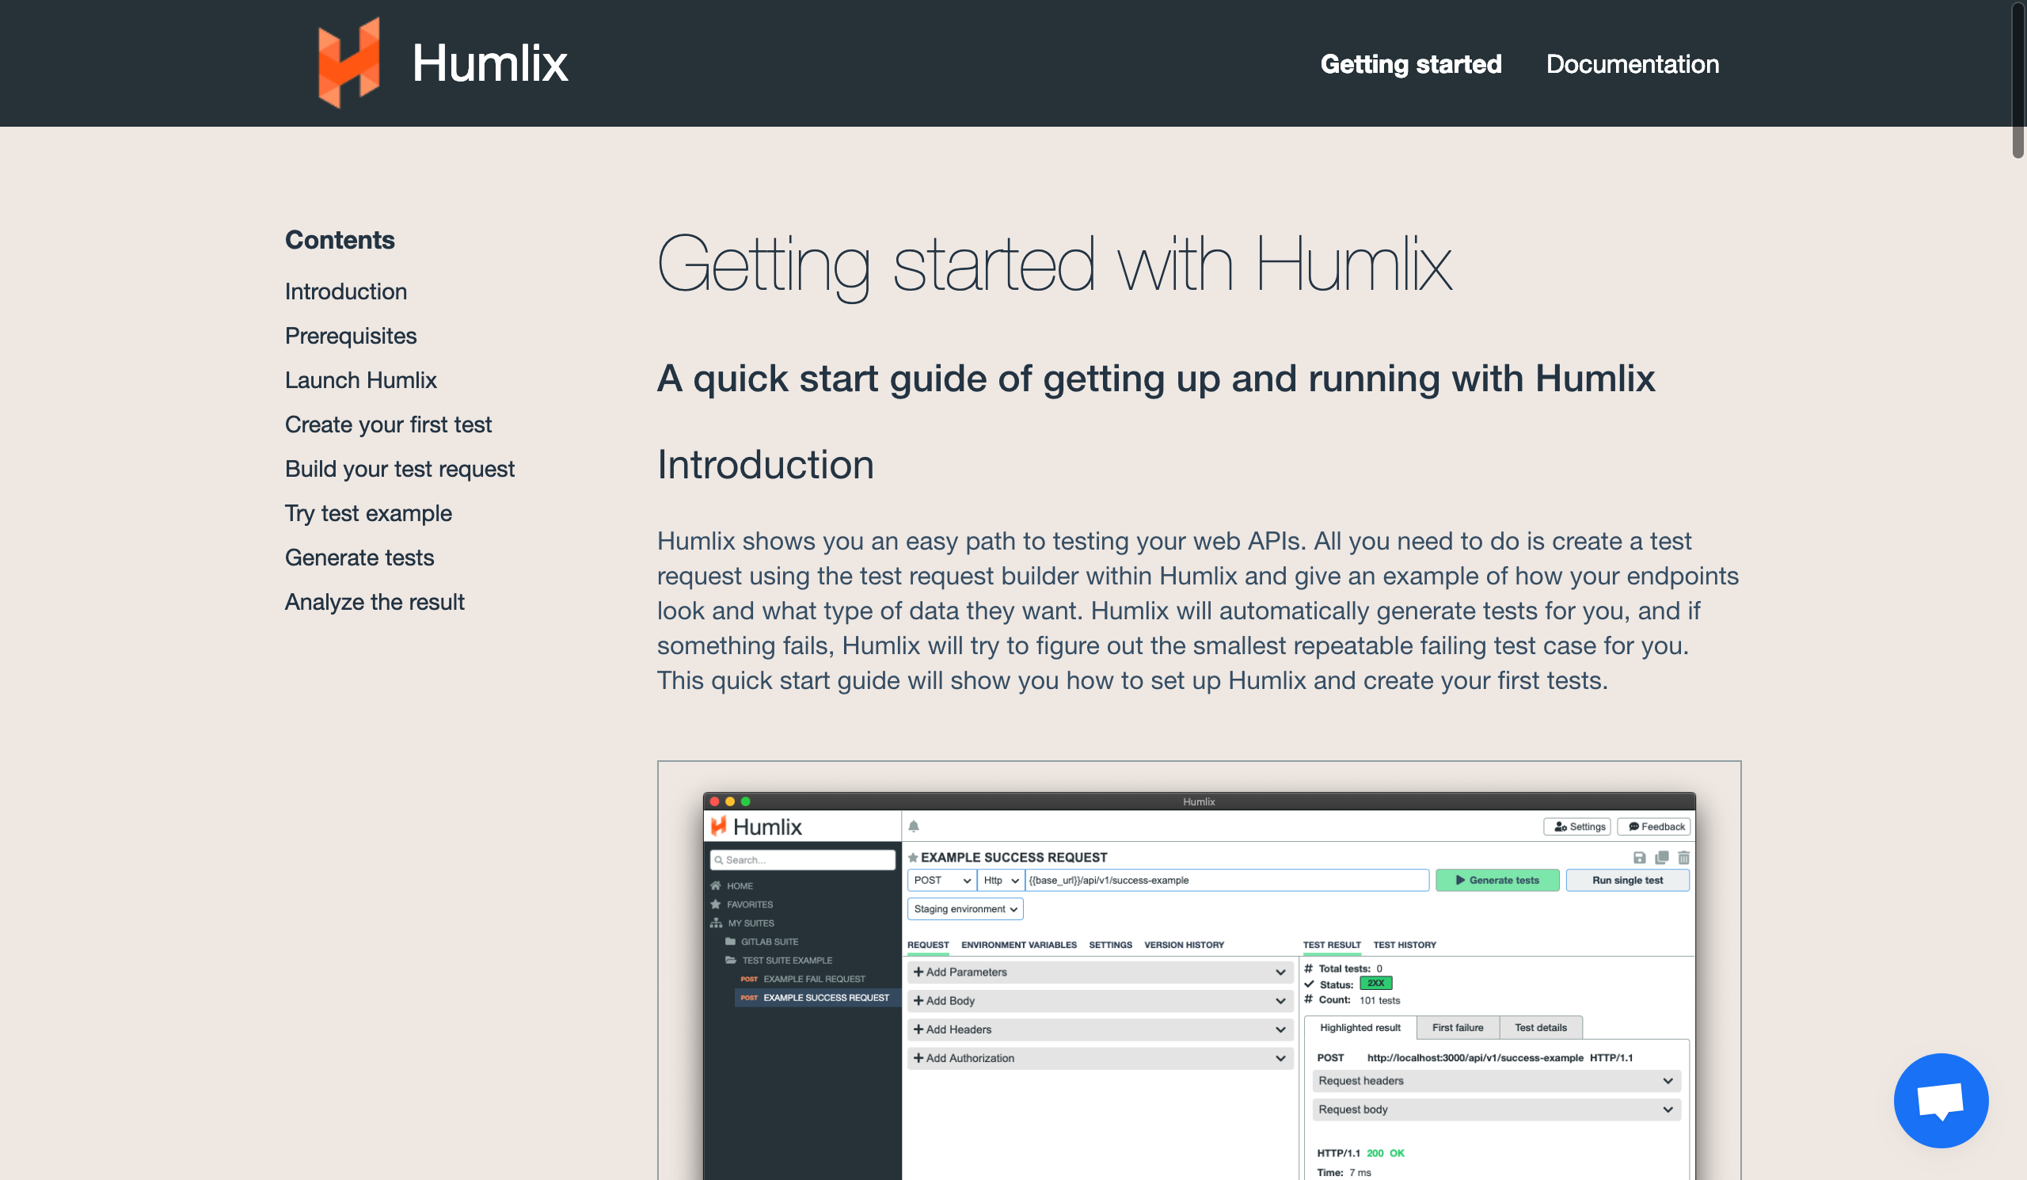Click the Feedback button in app screenshot
Image resolution: width=2027 pixels, height=1180 pixels.
pyautogui.click(x=1652, y=827)
